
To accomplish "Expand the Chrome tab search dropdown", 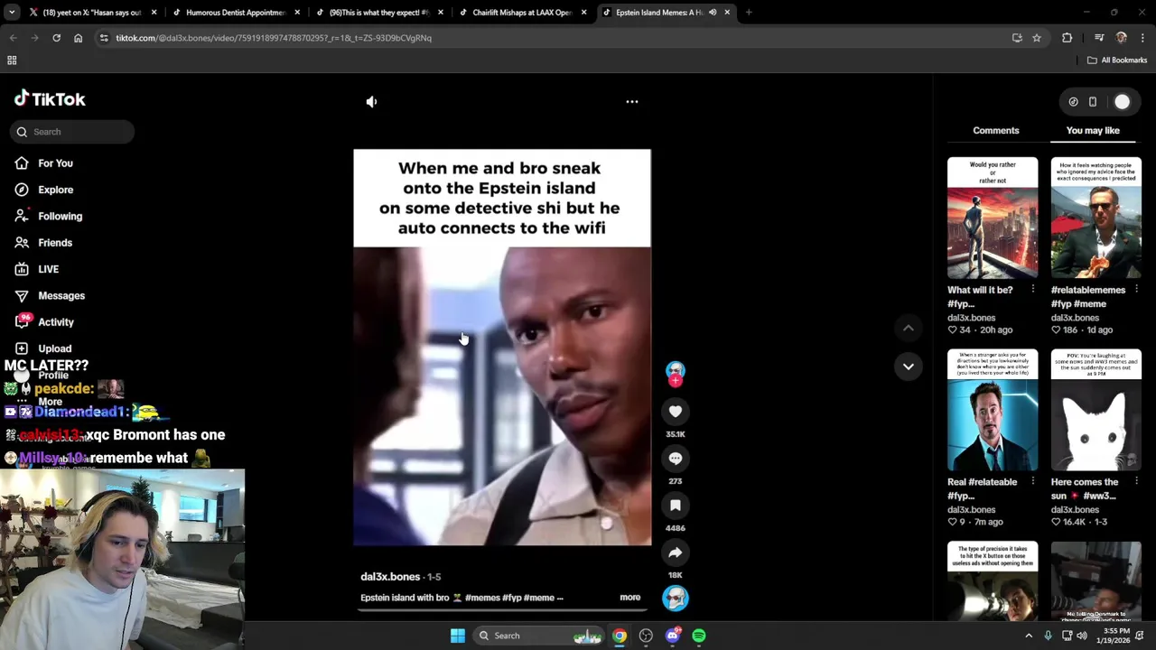I will [12, 13].
